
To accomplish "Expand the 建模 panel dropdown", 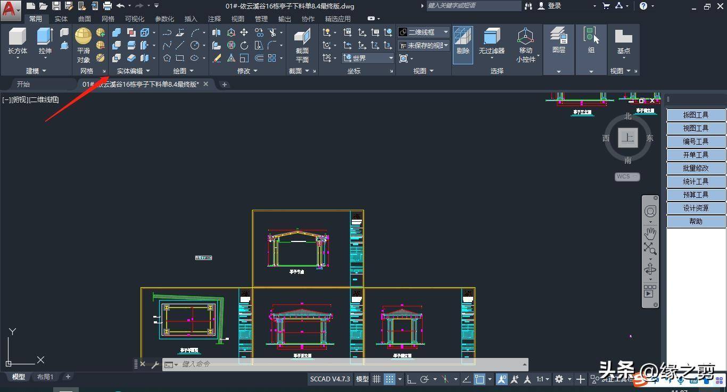I will tap(36, 71).
